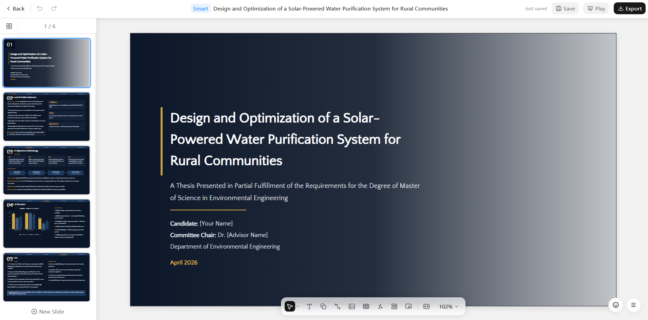Expand the selection tool options arrow
This screenshot has height=320, width=648.
pyautogui.click(x=298, y=306)
